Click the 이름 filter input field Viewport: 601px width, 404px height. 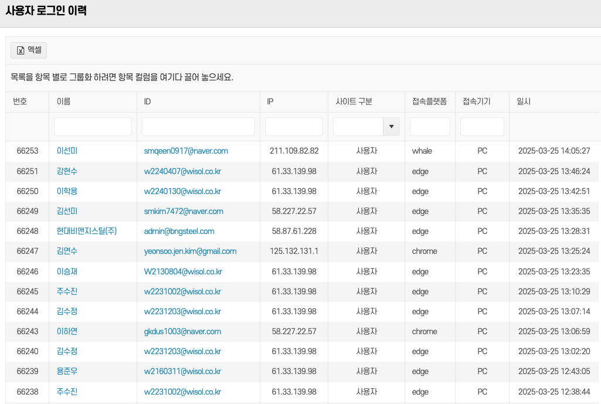pyautogui.click(x=93, y=127)
